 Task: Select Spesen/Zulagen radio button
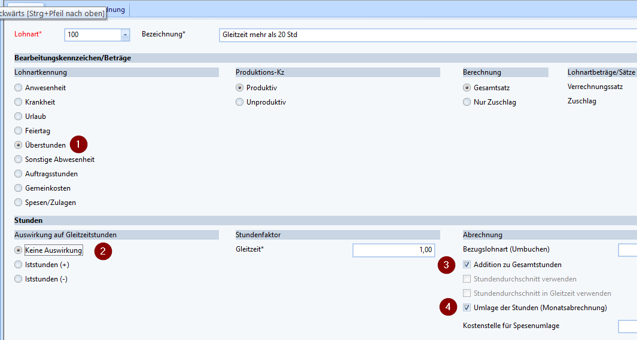19,203
